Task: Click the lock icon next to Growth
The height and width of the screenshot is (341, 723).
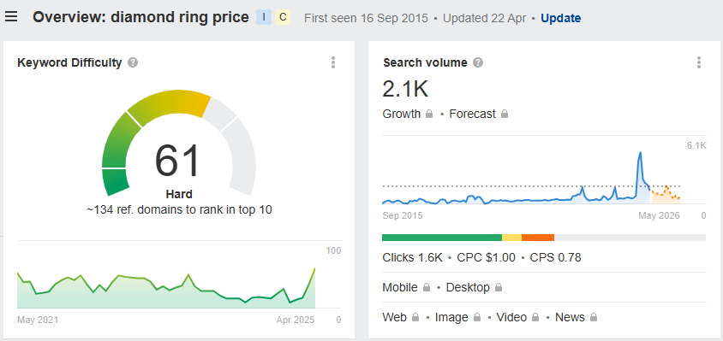Action: click(x=429, y=114)
